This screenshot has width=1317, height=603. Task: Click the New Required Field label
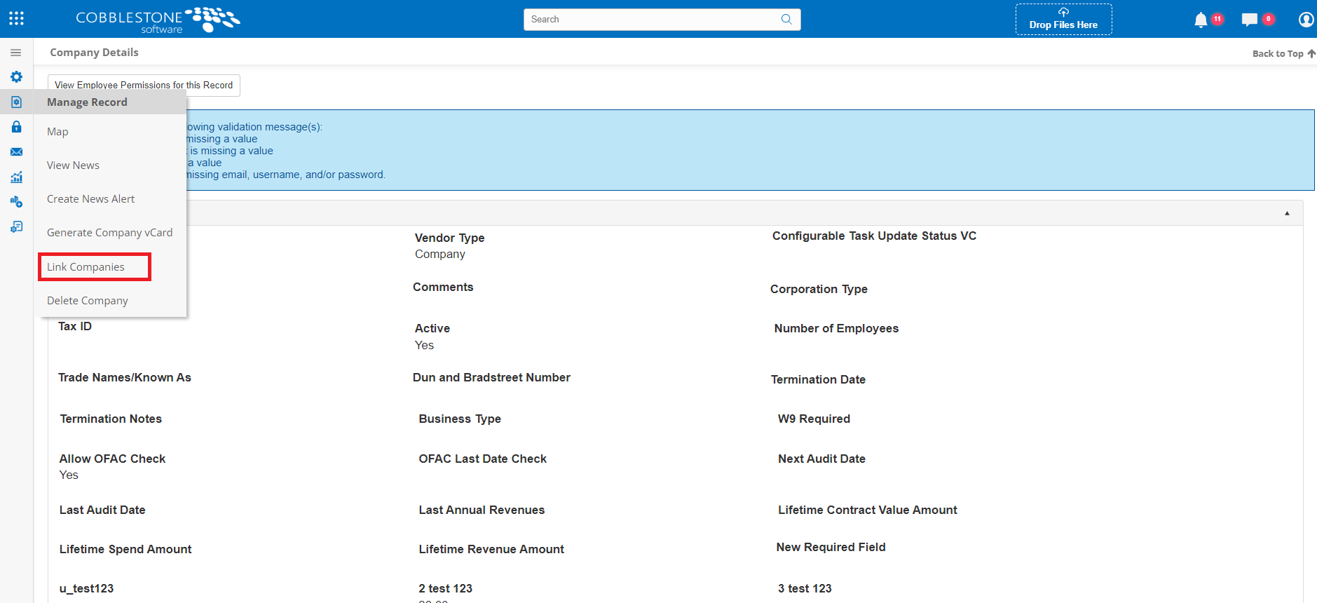tap(831, 548)
